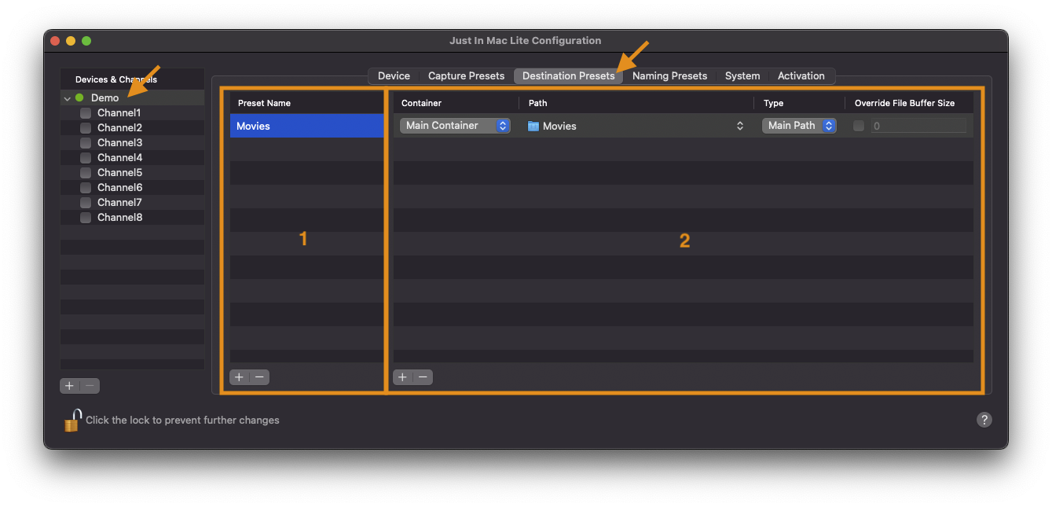Image resolution: width=1052 pixels, height=507 pixels.
Task: Enable Override File Buffer Size checkbox
Action: tap(859, 126)
